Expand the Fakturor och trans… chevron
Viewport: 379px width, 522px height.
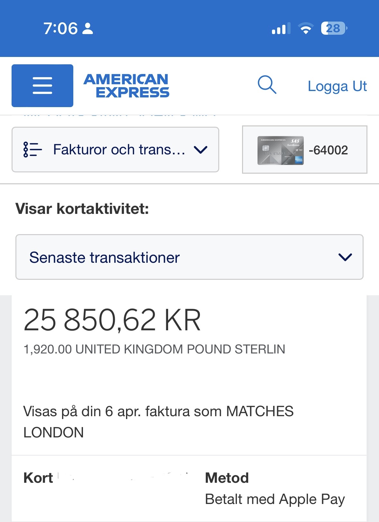(201, 150)
